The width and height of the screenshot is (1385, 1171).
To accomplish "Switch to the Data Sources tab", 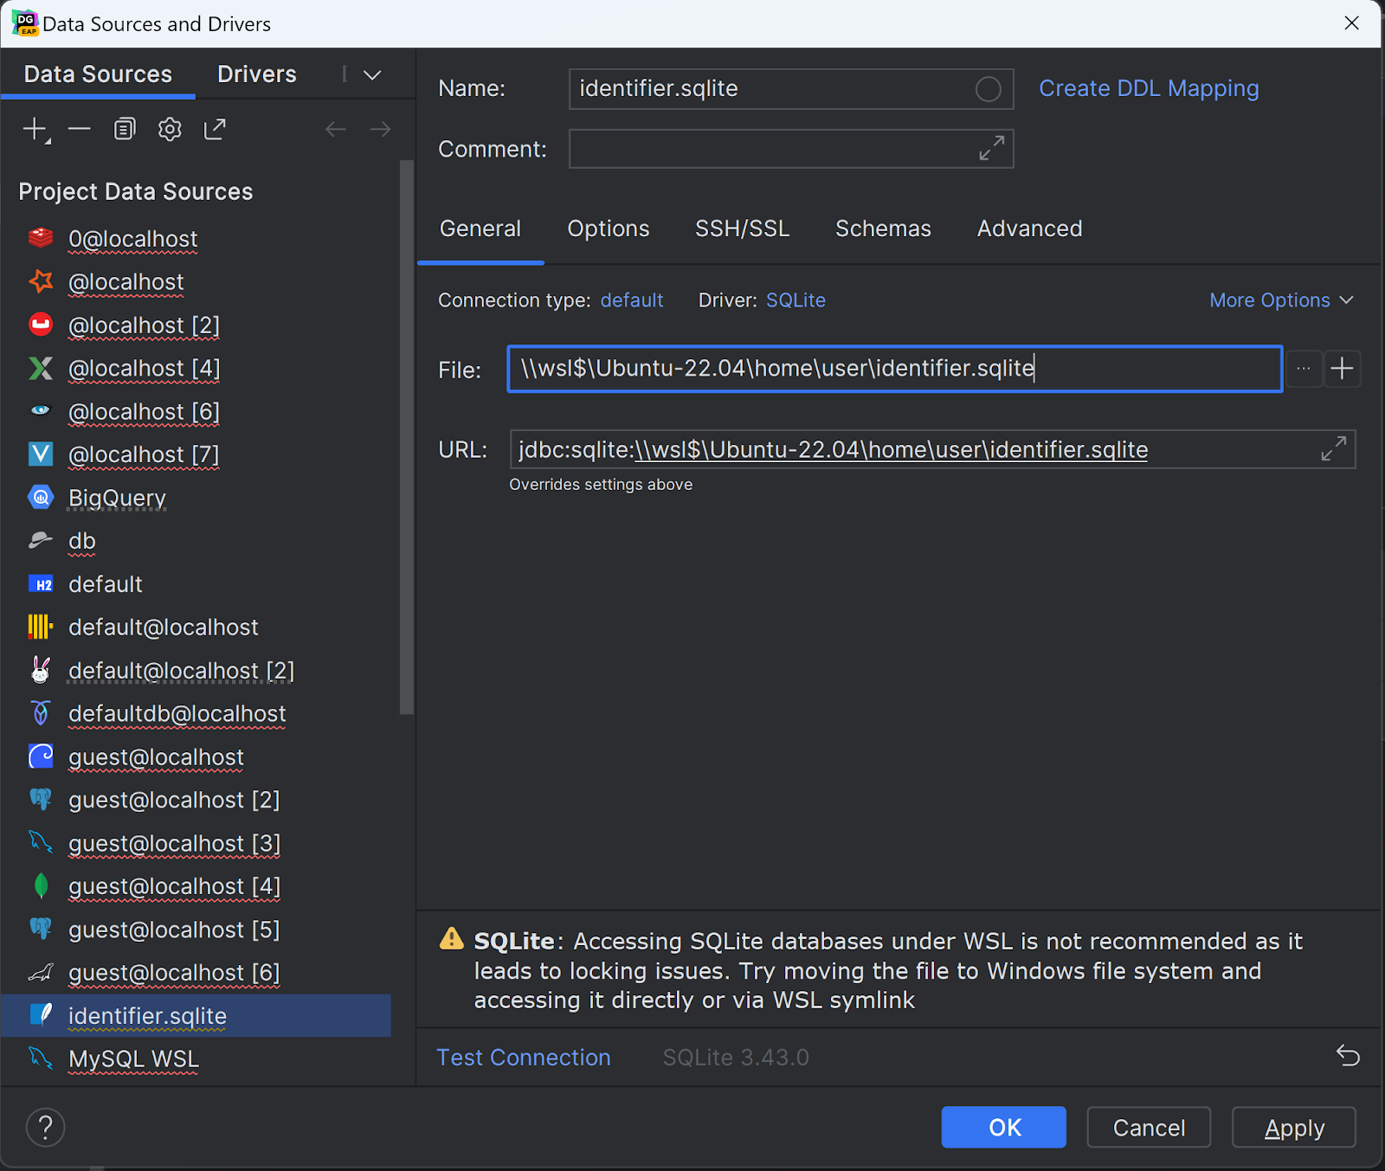I will [98, 74].
